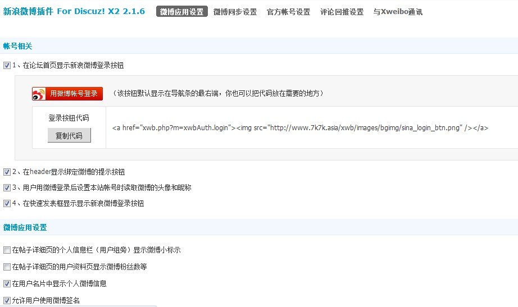This screenshot has width=518, height=307.
Task: Go to 评论回推设置 tab
Action: coord(342,12)
